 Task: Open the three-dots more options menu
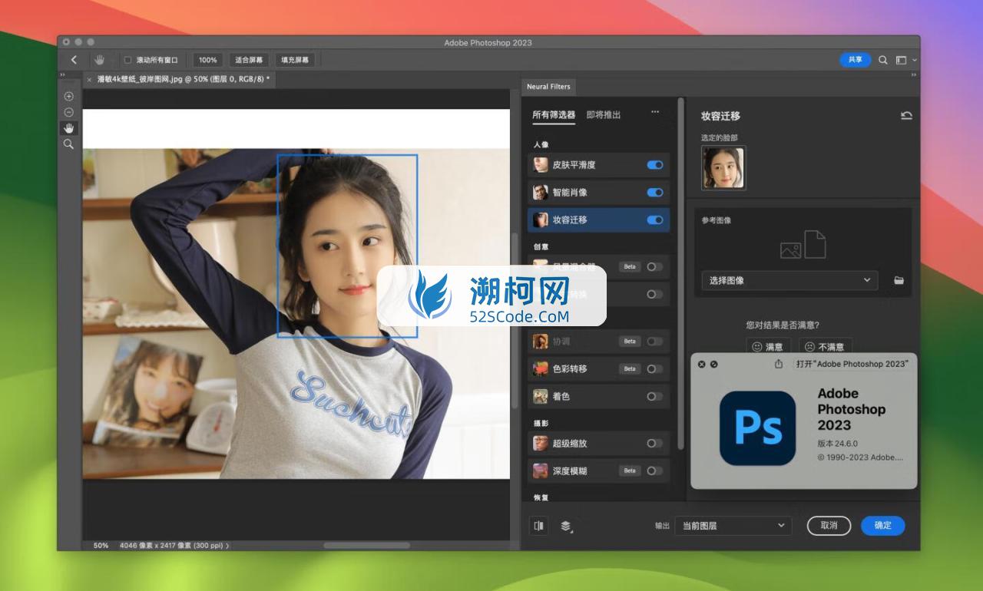pos(655,112)
